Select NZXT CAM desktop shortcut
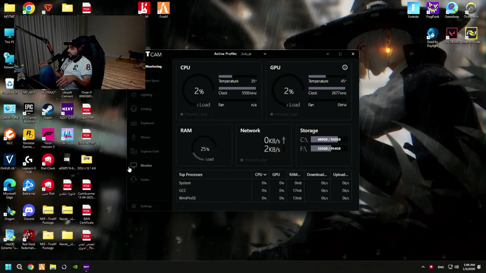Viewport: 486px width, 273px height. point(67,111)
